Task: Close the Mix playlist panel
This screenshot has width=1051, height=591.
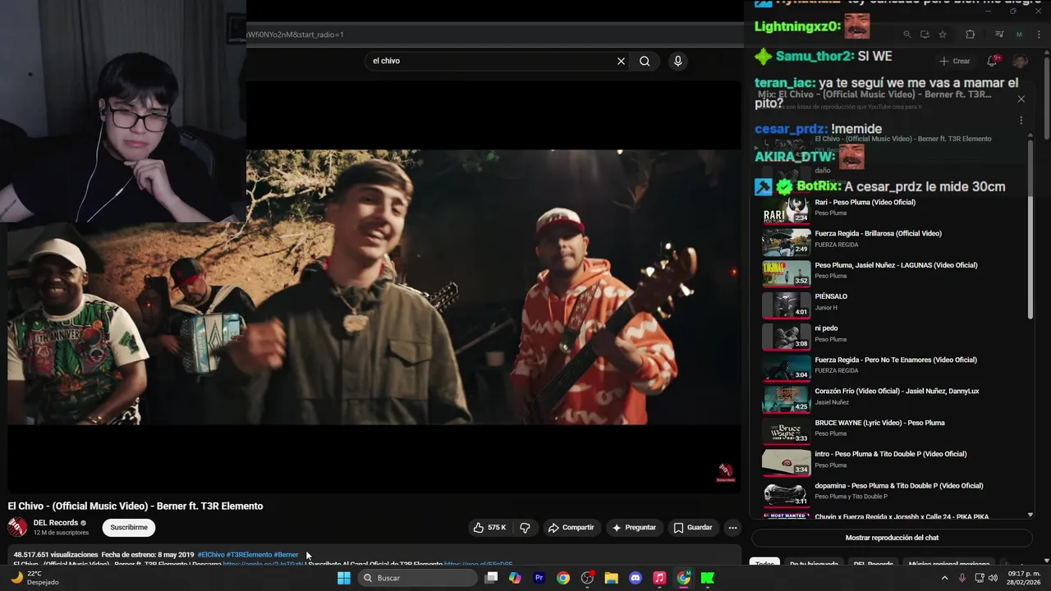Action: coord(1021,98)
